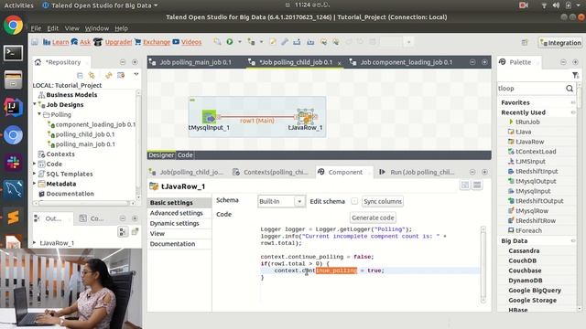Switch to Job component_loading_job 0.1 tab
Viewport: 586px width, 329px height.
pos(407,62)
